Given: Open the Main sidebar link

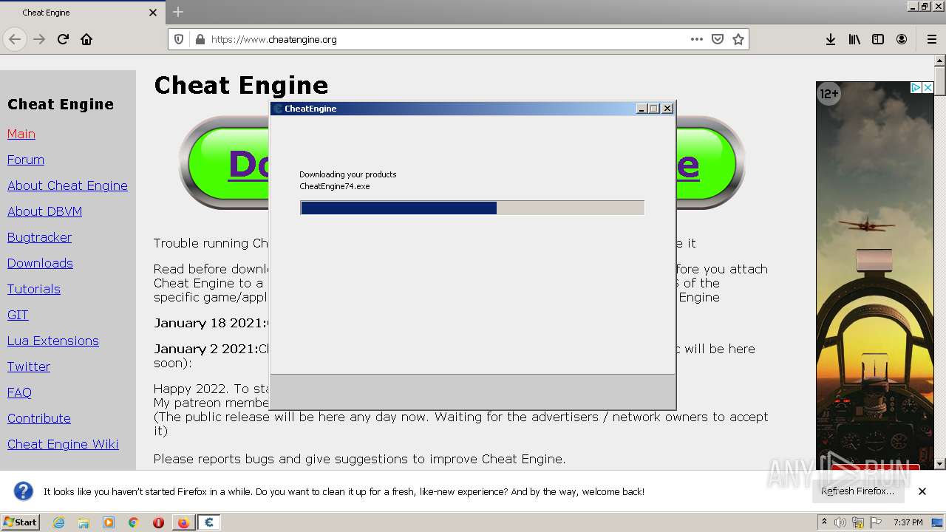Looking at the screenshot, I should (21, 134).
